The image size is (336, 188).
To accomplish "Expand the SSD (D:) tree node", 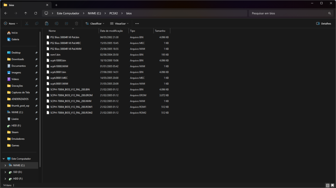I will pos(5,172).
